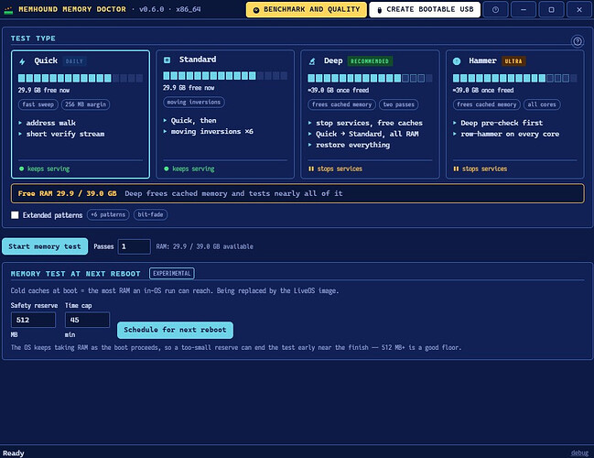Close the Memhound window

pyautogui.click(x=579, y=10)
